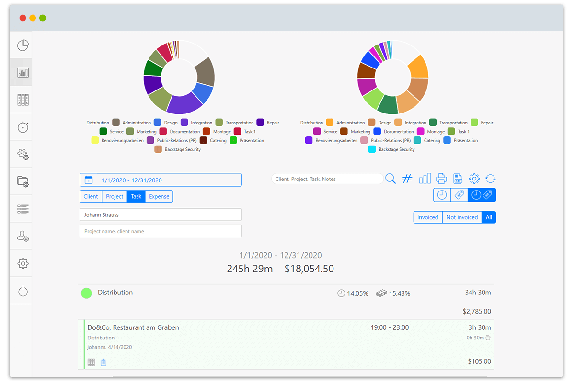Click the power logout sidebar icon
This screenshot has width=575, height=383.
(x=23, y=291)
